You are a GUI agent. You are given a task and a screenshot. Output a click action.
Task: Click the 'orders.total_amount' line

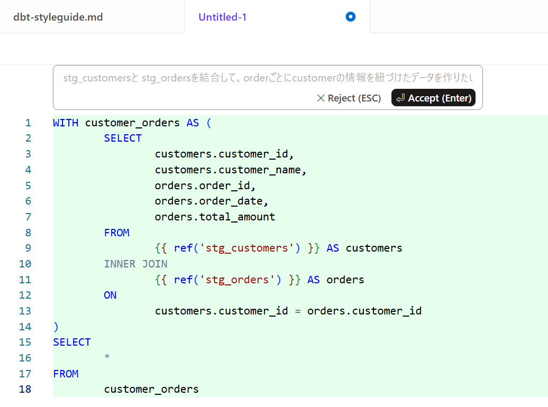click(x=215, y=217)
